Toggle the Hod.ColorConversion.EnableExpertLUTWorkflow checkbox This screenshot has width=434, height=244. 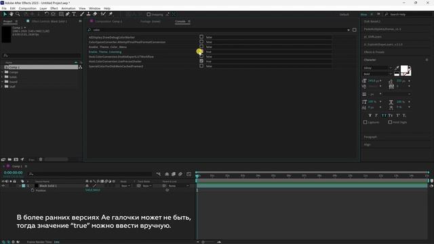point(201,56)
